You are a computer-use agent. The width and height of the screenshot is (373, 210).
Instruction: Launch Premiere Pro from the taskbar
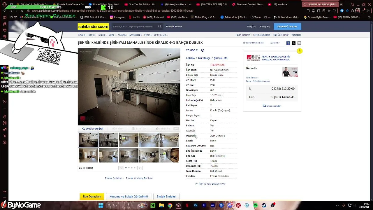pyautogui.click(x=204, y=205)
